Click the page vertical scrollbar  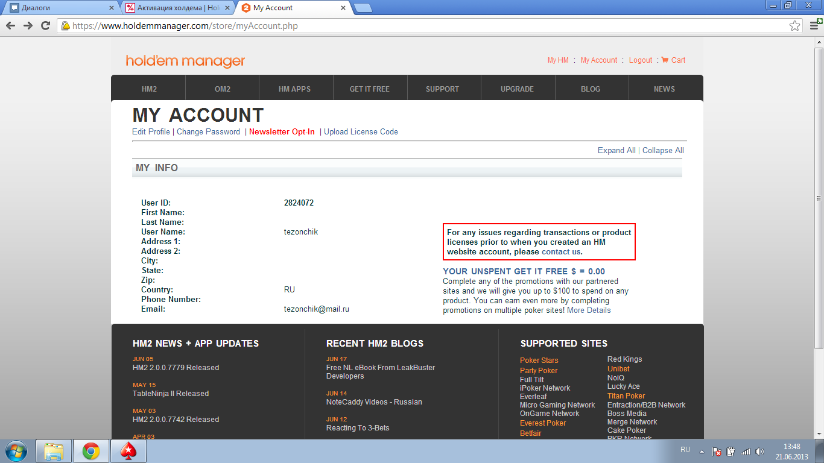pyautogui.click(x=819, y=199)
